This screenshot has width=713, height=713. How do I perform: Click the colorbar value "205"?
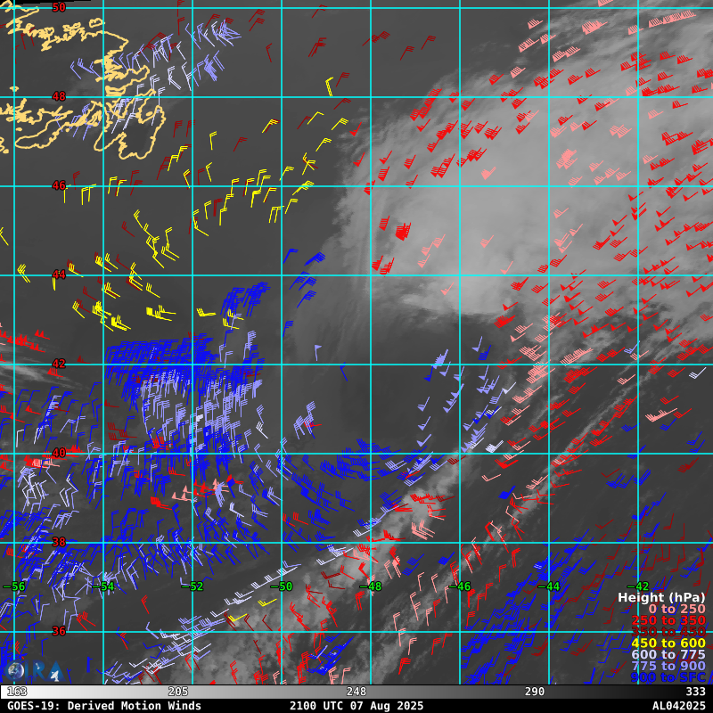pyautogui.click(x=177, y=693)
